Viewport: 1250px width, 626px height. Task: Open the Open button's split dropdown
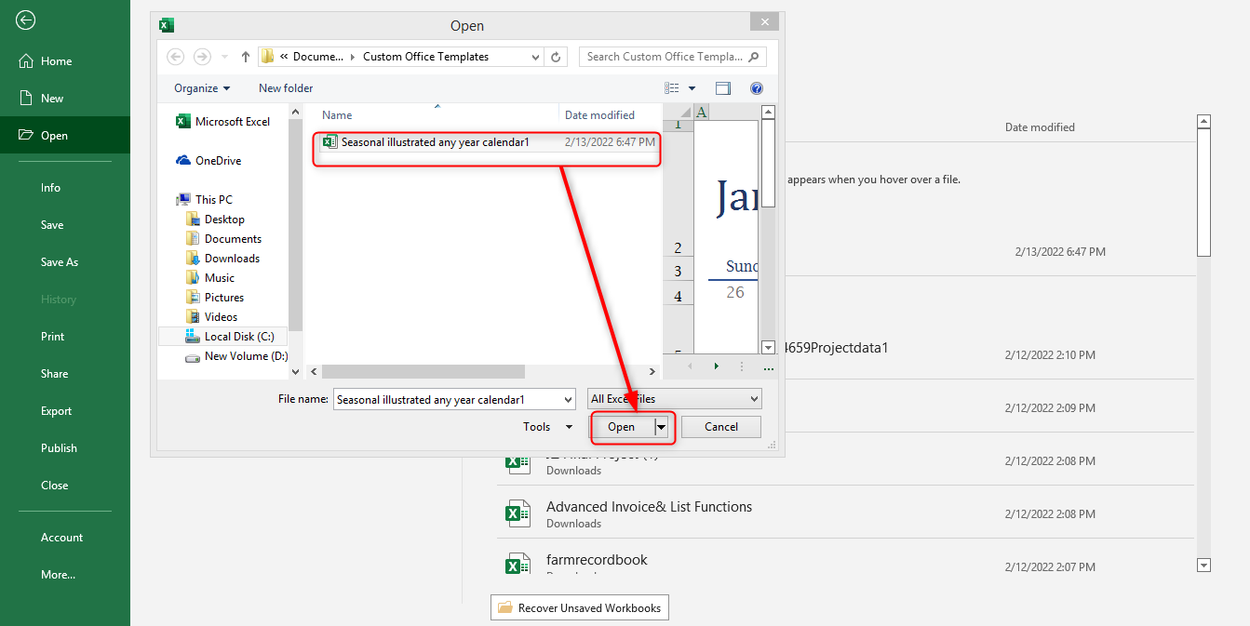(660, 426)
